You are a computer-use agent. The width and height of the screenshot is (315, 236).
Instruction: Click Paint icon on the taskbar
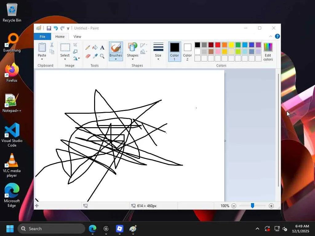pyautogui.click(x=133, y=229)
